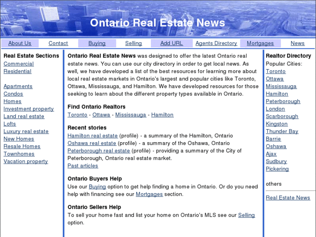Choose London in Realtor Directory

(x=275, y=109)
